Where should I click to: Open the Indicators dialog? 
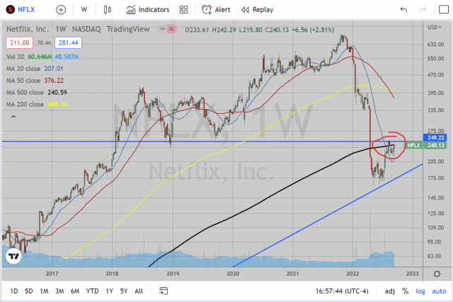(x=149, y=10)
